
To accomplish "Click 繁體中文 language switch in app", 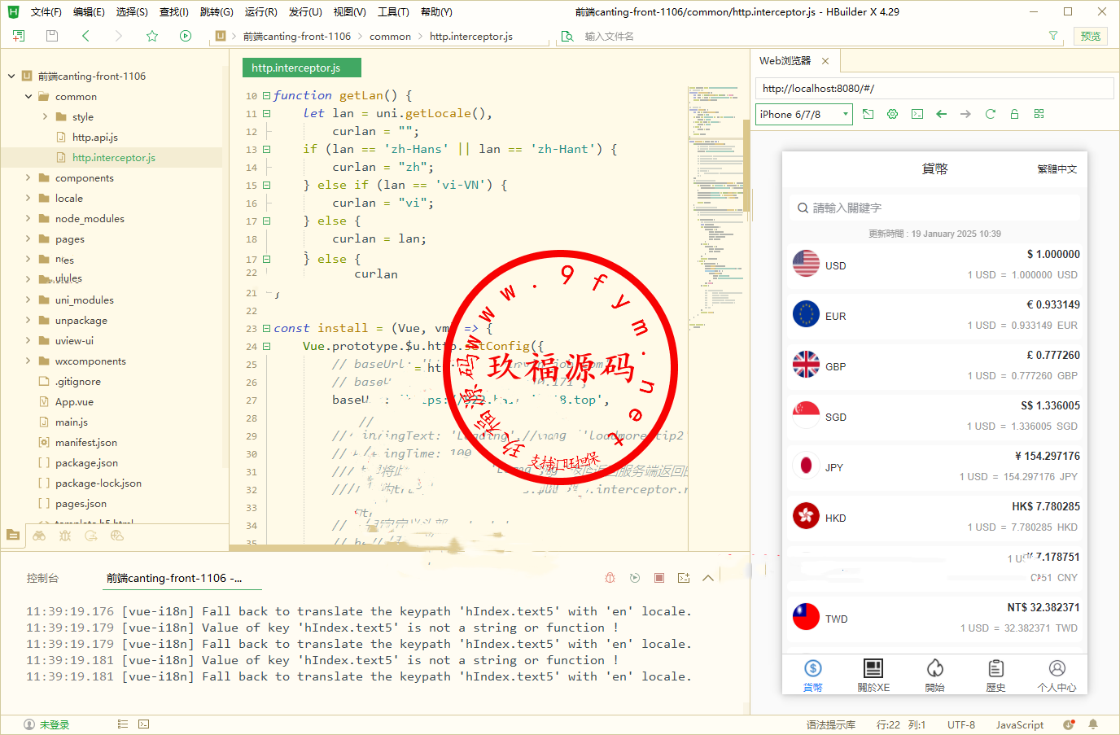I will click(1057, 169).
